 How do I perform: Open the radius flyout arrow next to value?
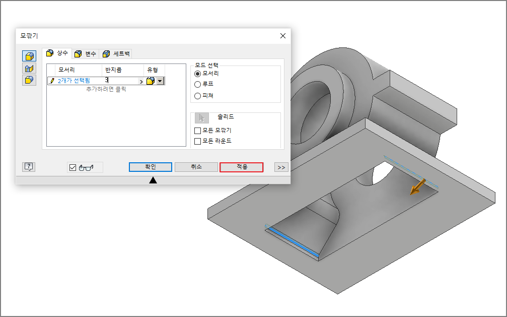tap(141, 81)
